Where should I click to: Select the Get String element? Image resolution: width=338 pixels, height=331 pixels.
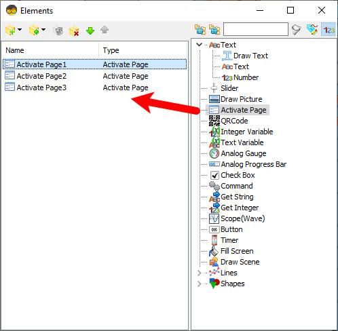(237, 197)
